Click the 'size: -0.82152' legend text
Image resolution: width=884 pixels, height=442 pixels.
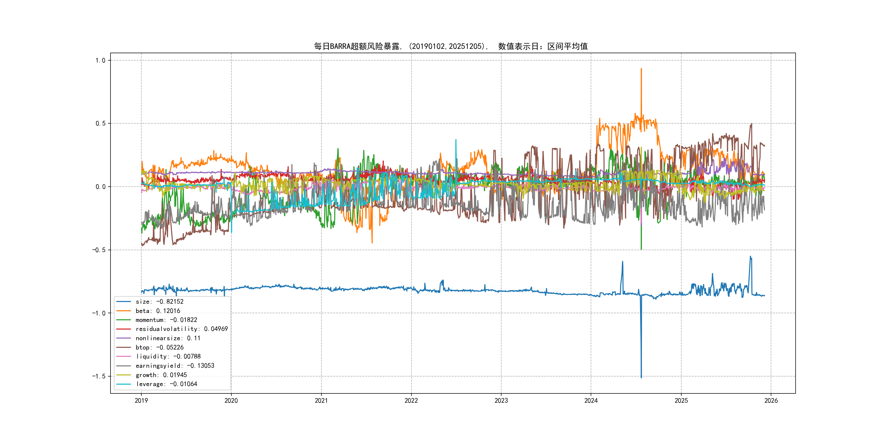tap(159, 302)
